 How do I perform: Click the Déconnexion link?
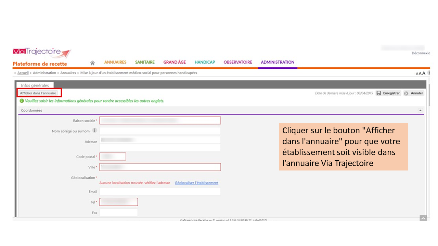tap(421, 53)
